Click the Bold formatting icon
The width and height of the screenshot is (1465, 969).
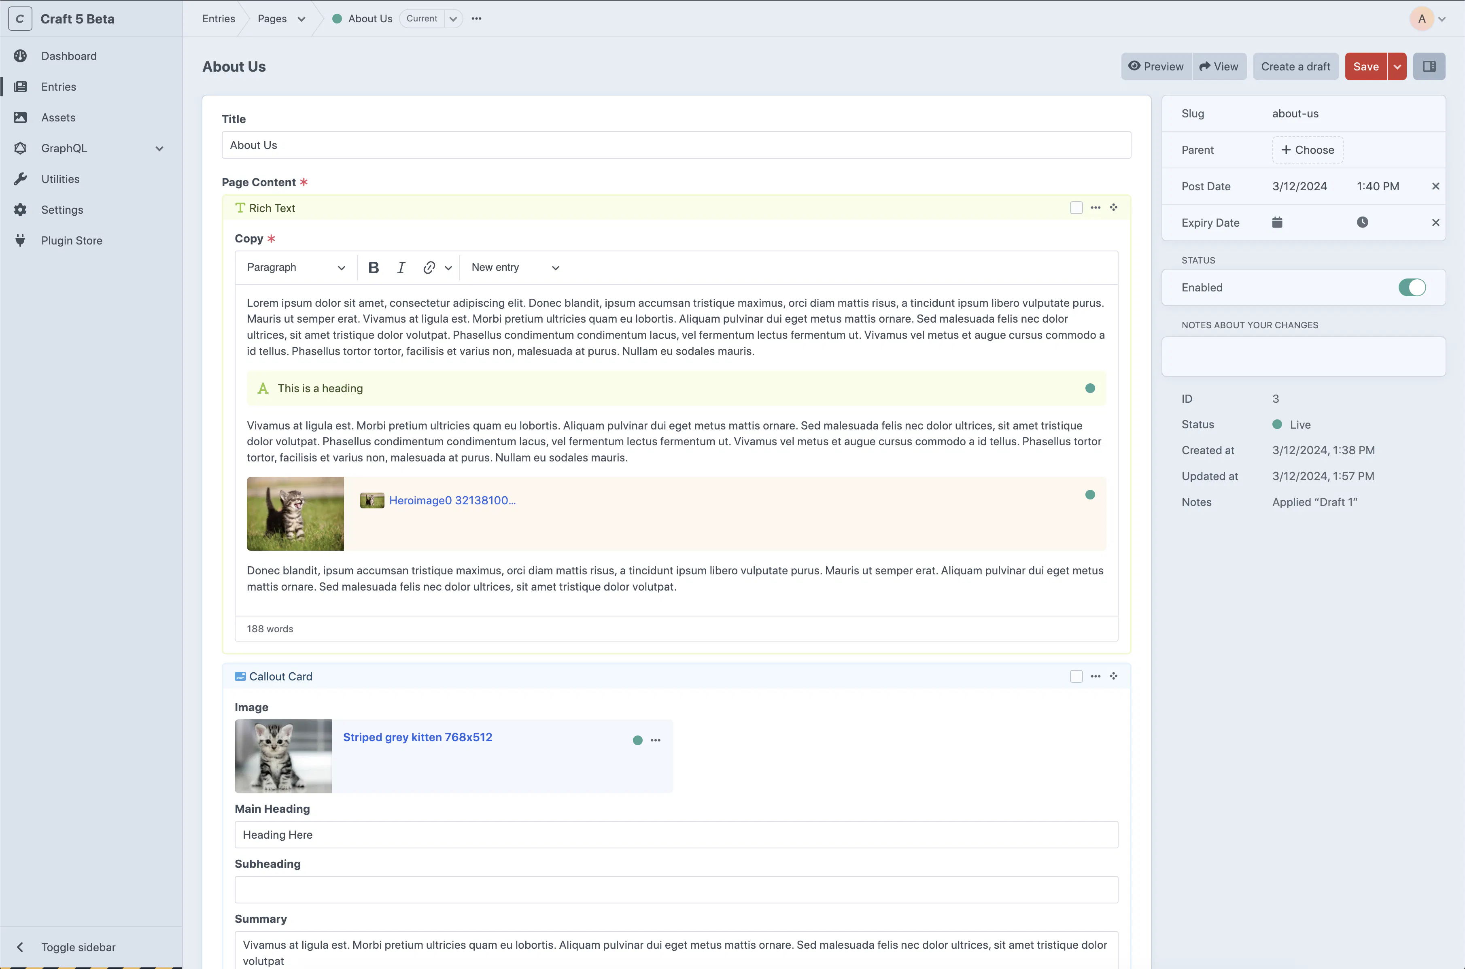373,268
